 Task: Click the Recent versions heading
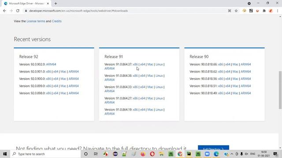coord(32,39)
